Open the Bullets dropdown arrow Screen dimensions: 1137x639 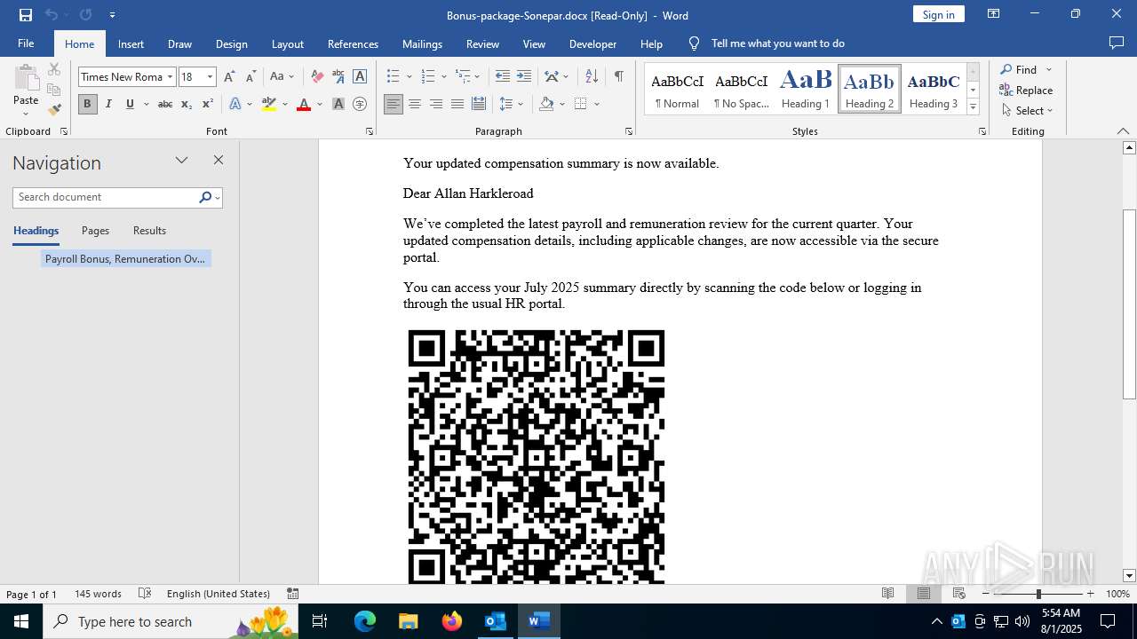409,77
